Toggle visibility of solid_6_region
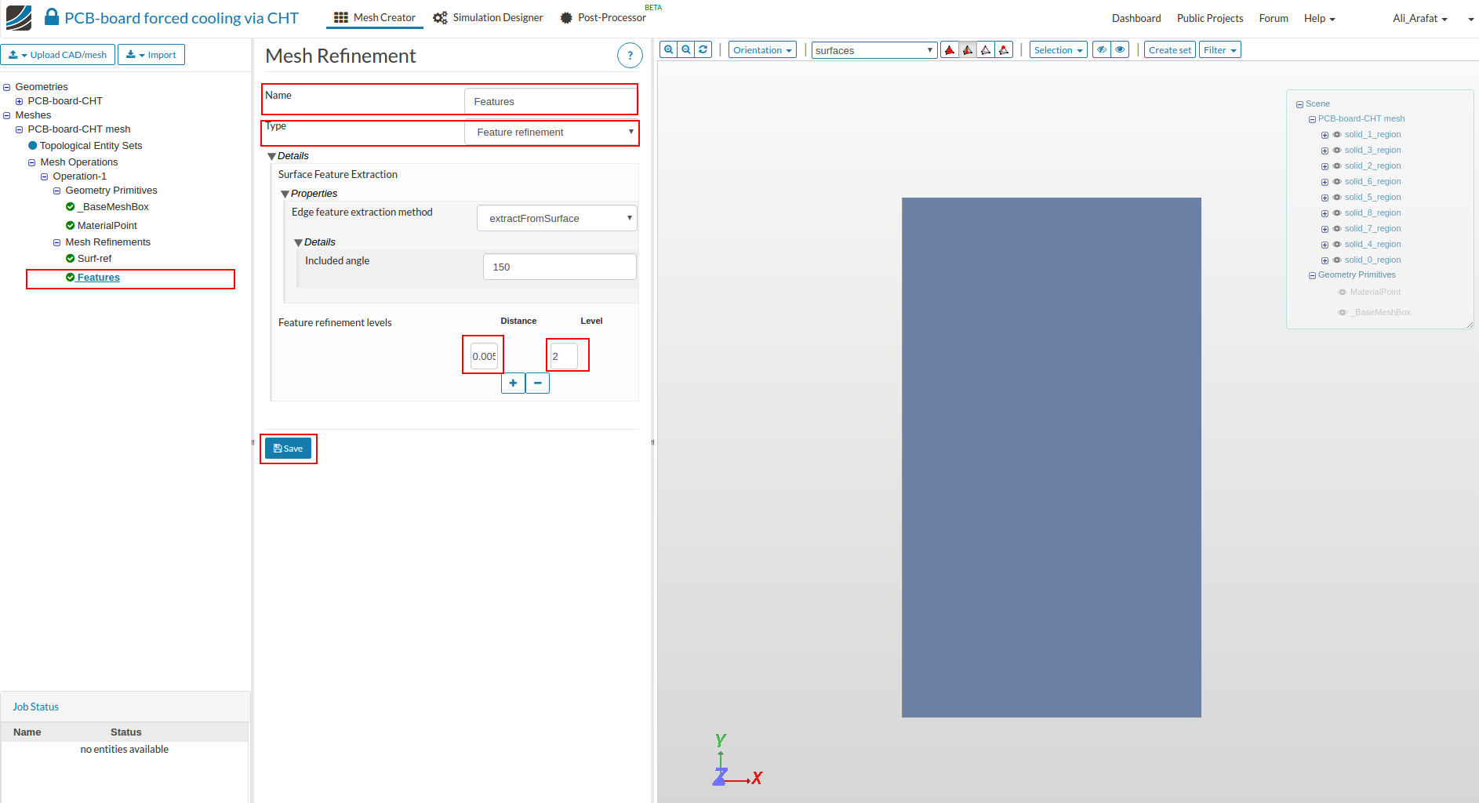Screen dimensions: 1479x803 click(1337, 182)
